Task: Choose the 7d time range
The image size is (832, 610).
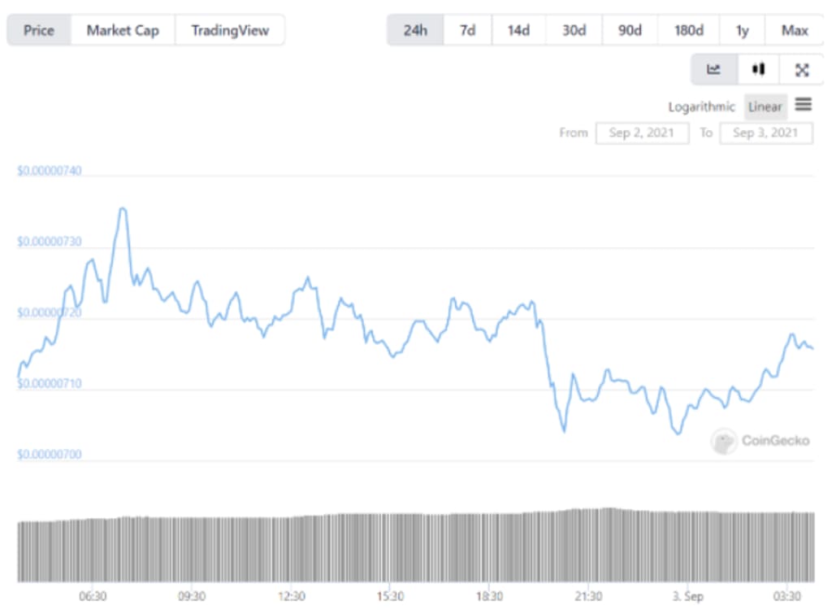Action: click(x=467, y=30)
